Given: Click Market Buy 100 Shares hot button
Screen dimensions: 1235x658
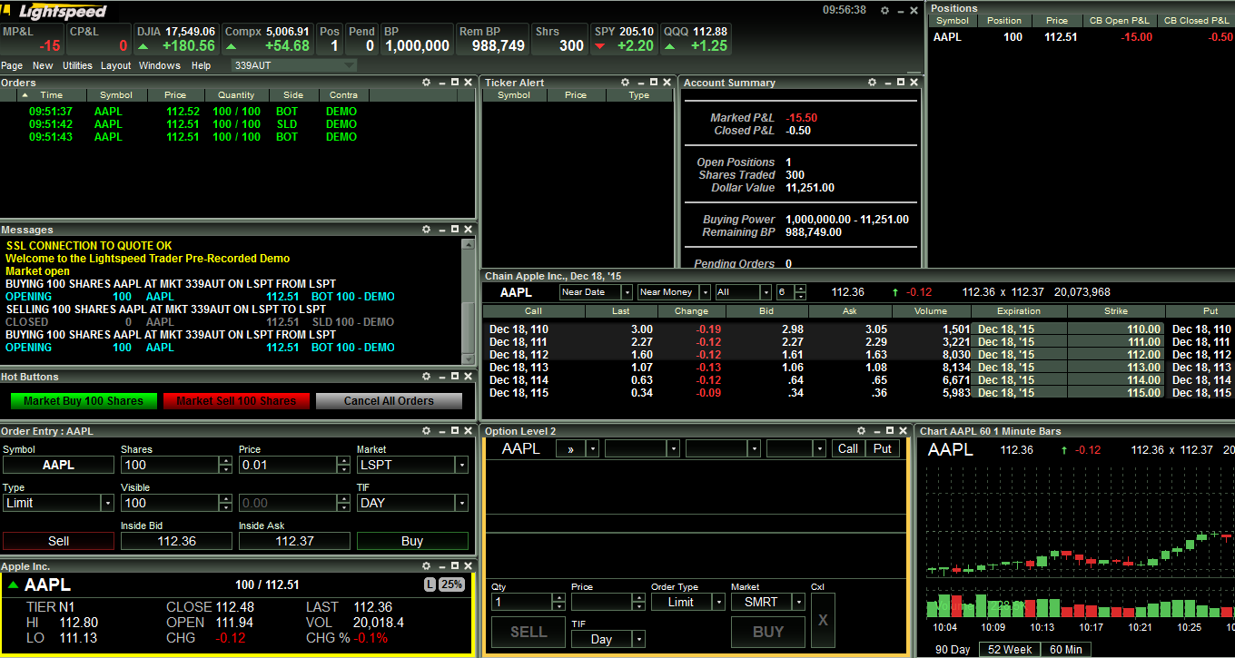Looking at the screenshot, I should 84,401.
